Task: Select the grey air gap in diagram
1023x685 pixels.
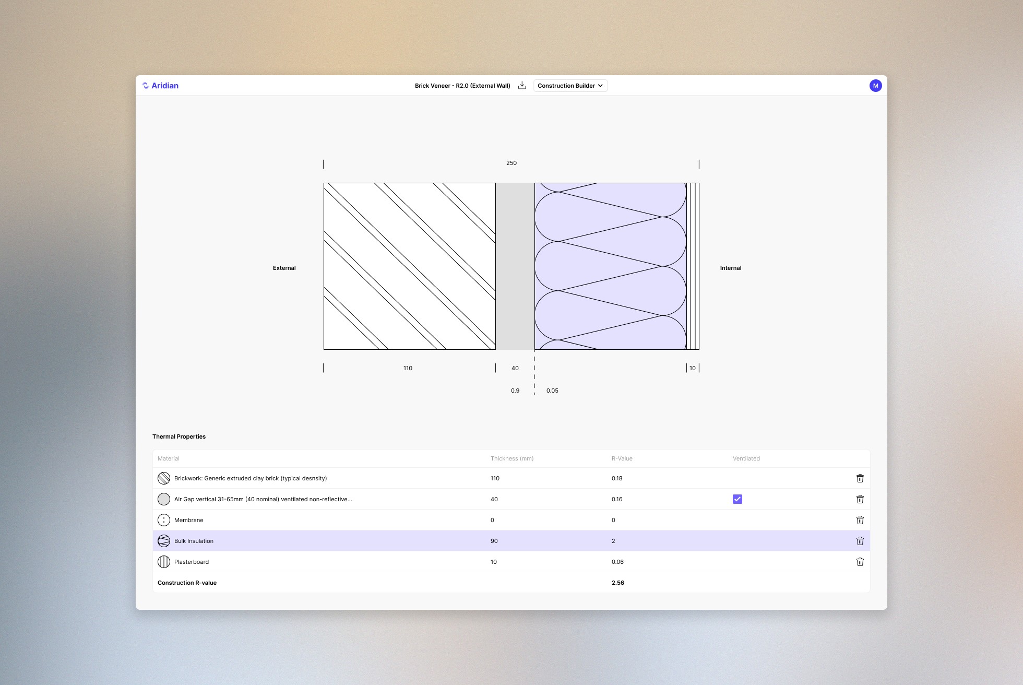Action: tap(515, 266)
